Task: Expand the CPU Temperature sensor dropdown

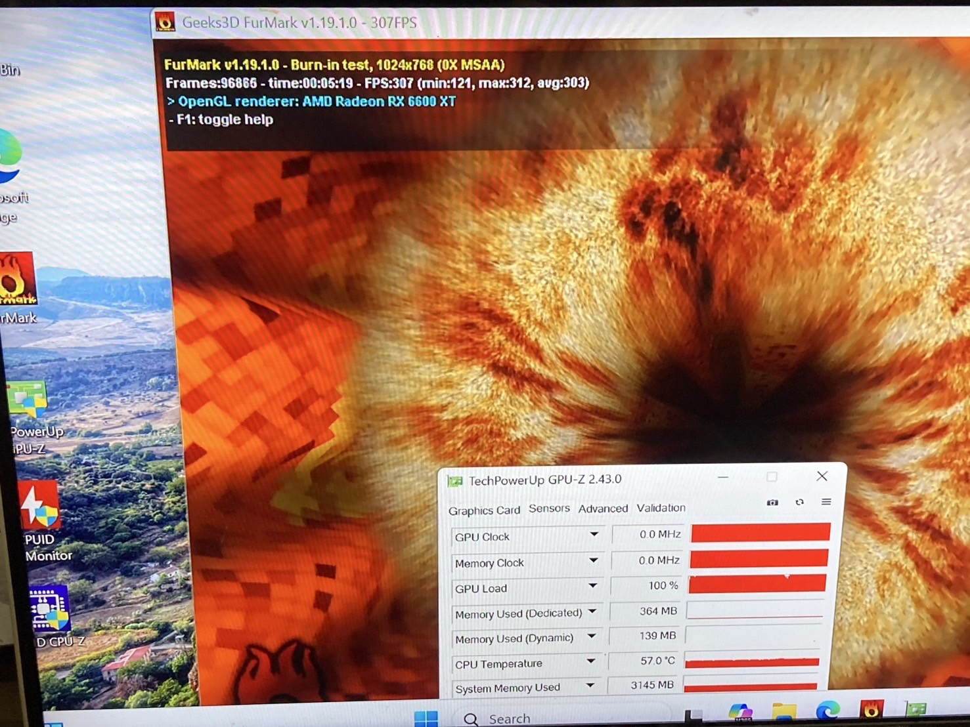Action: 590,661
